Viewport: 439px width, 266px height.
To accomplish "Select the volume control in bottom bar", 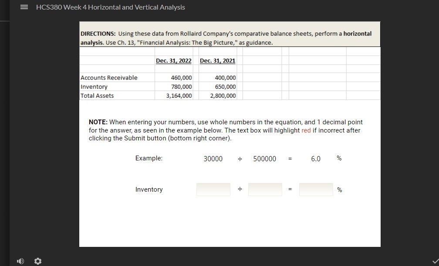I will pyautogui.click(x=20, y=261).
